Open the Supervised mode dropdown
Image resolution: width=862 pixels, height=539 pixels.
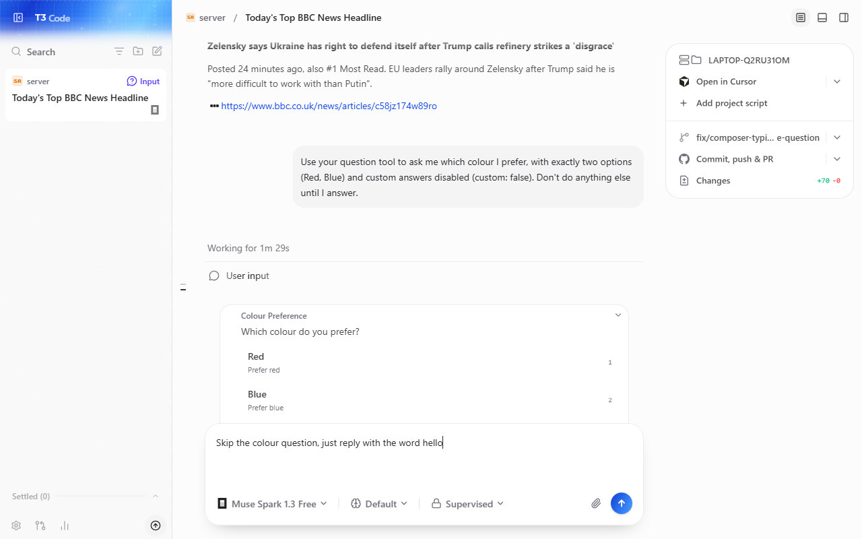pyautogui.click(x=468, y=503)
